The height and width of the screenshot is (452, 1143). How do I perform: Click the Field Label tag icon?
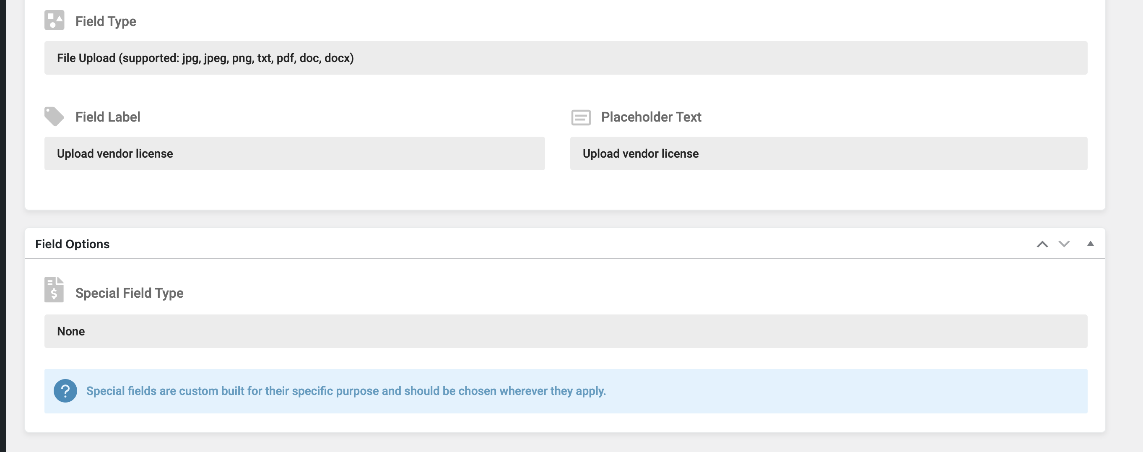[54, 116]
